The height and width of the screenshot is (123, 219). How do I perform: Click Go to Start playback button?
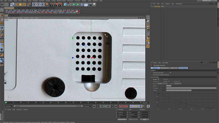pyautogui.click(x=94, y=106)
